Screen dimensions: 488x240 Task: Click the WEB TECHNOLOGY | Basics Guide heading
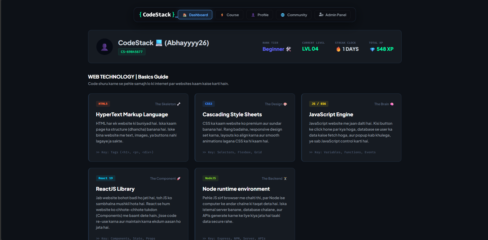[128, 77]
